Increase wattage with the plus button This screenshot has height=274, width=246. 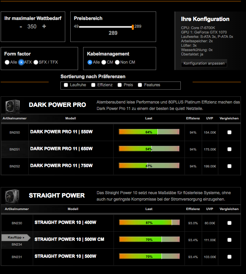click(44, 26)
